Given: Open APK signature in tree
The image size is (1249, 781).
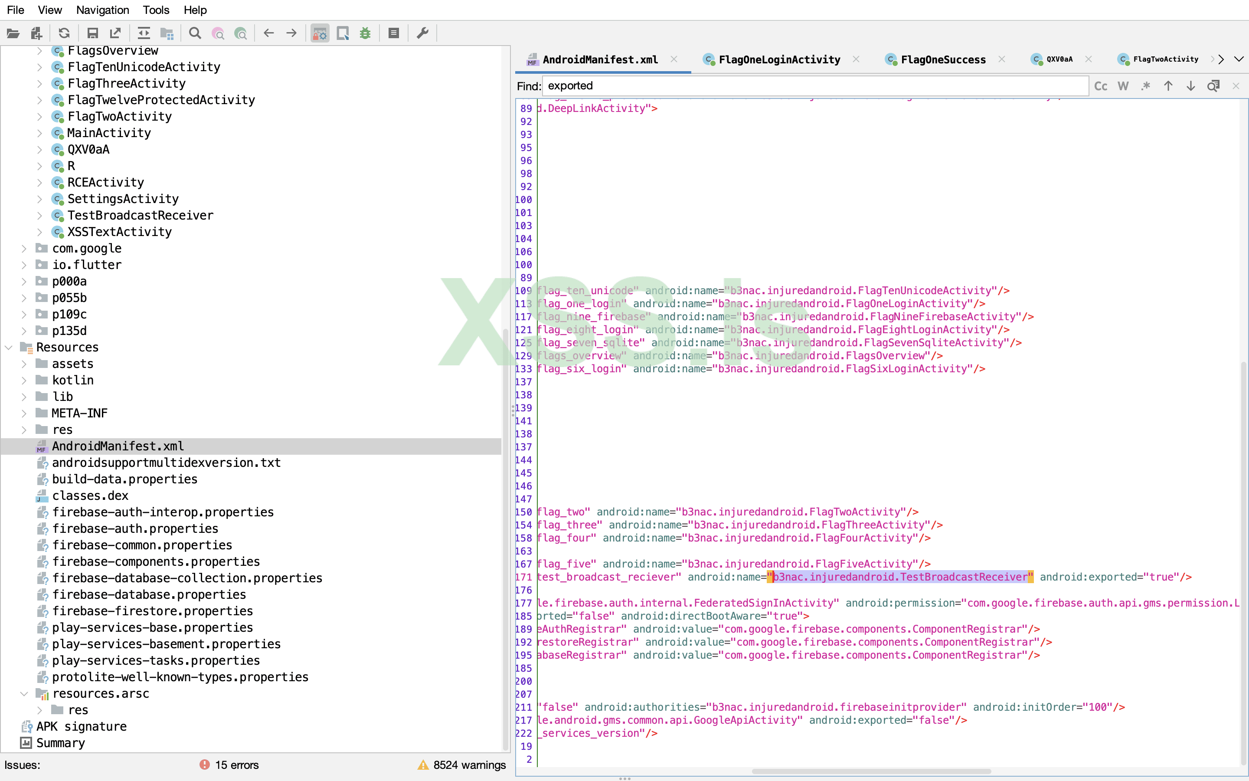Looking at the screenshot, I should [x=81, y=726].
